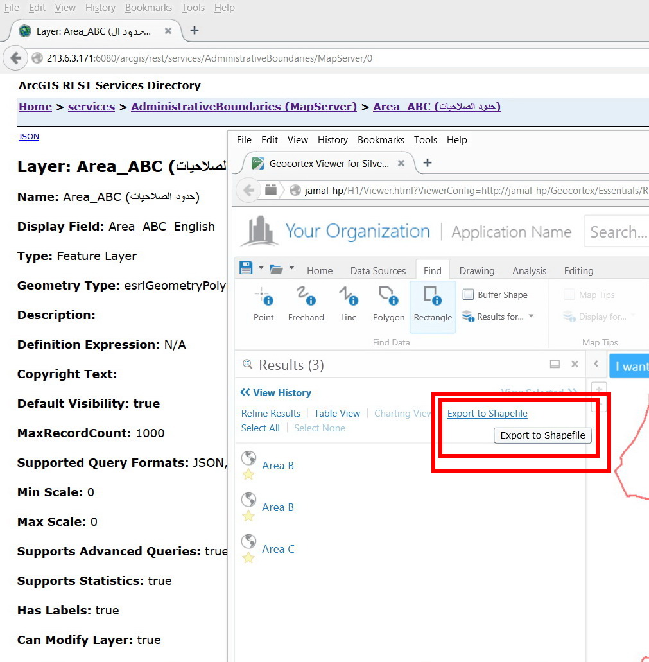Image resolution: width=649 pixels, height=662 pixels.
Task: Click the star icon beside Area C
Action: (248, 558)
